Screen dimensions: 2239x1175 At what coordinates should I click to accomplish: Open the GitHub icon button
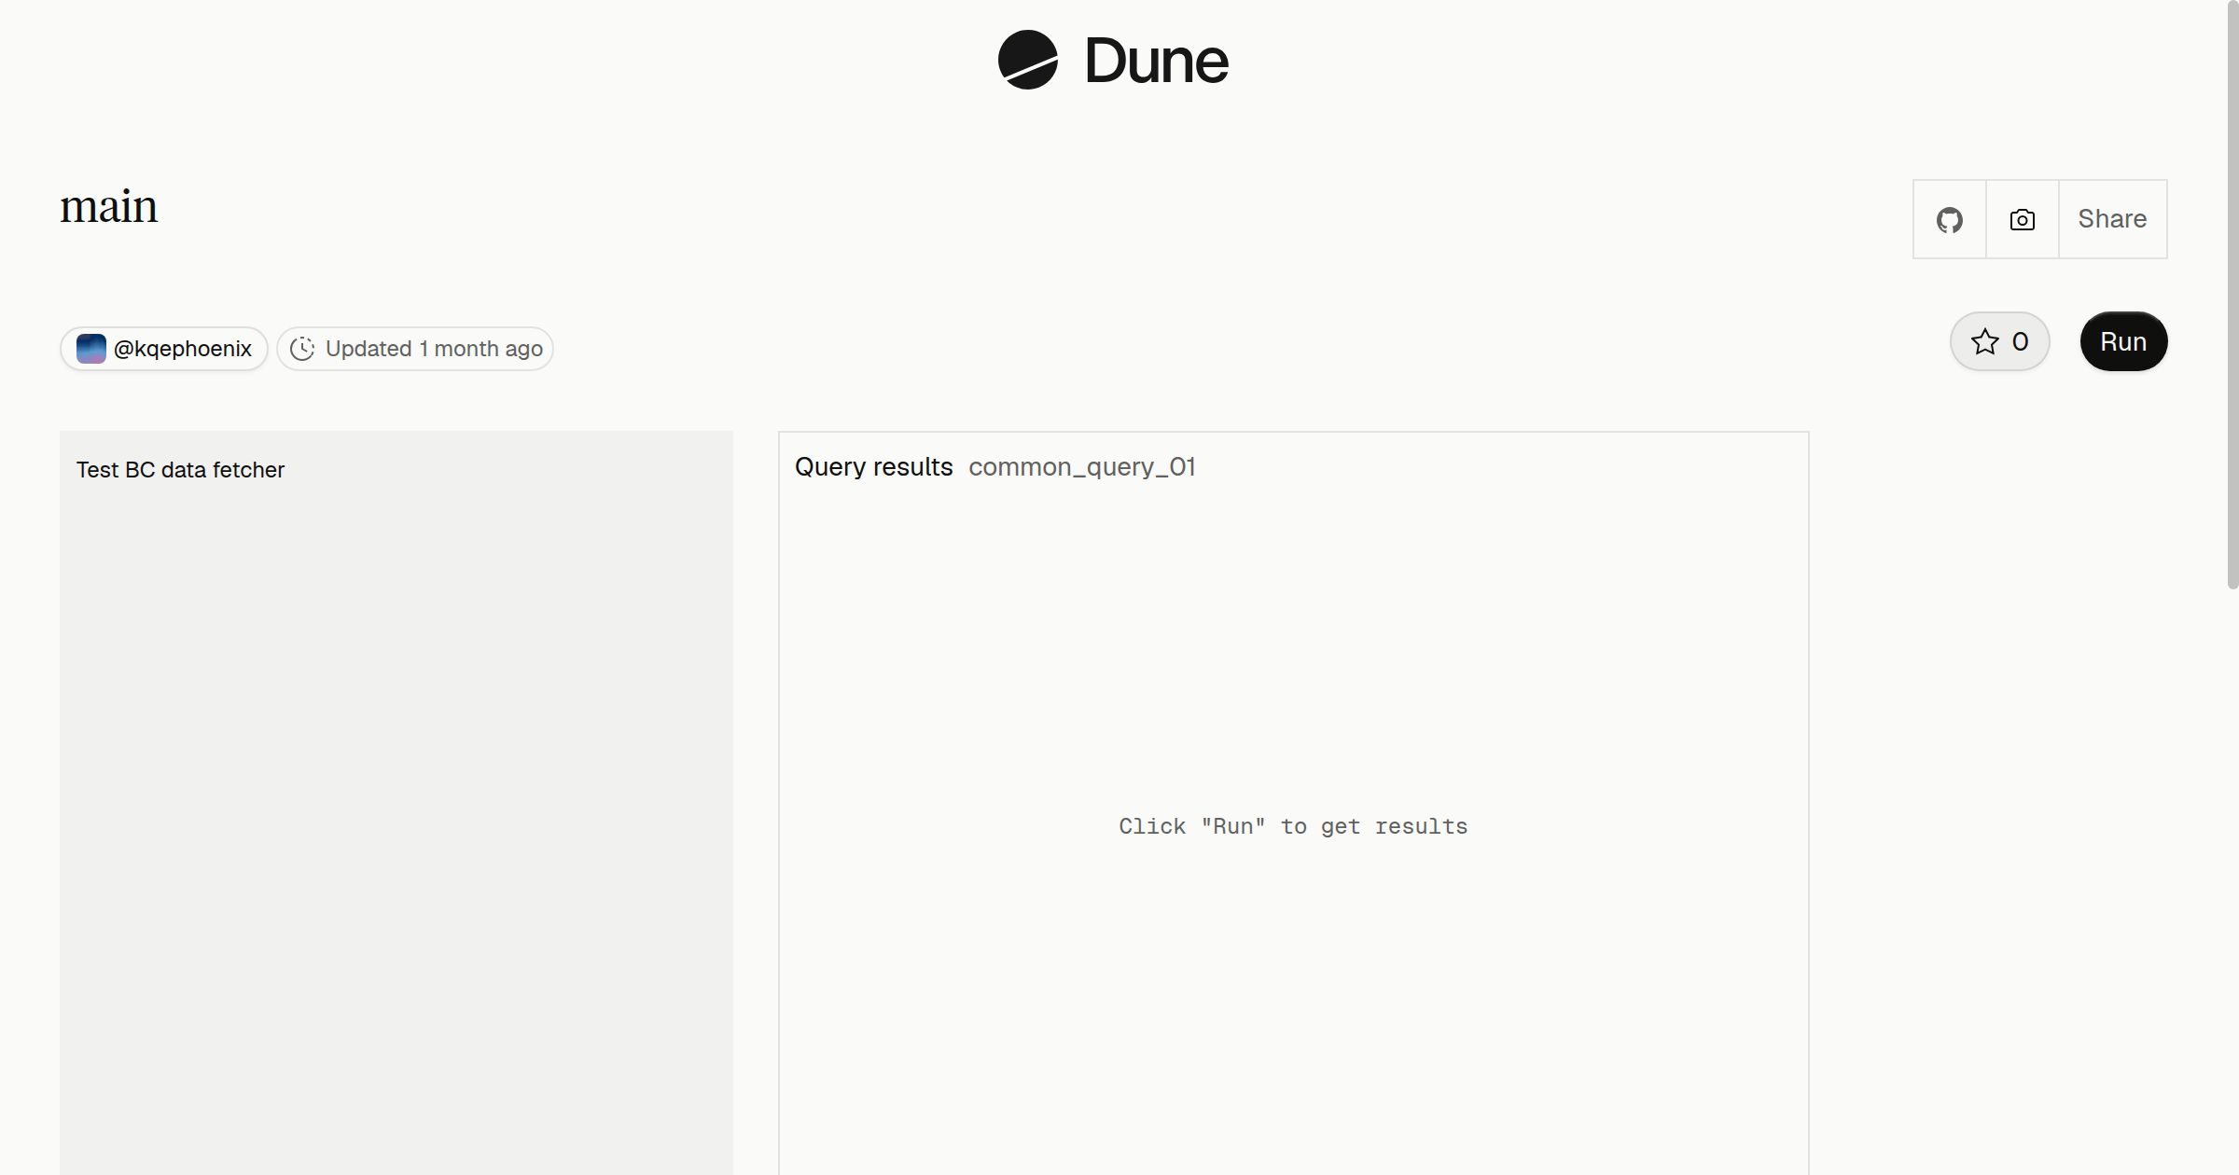tap(1950, 219)
